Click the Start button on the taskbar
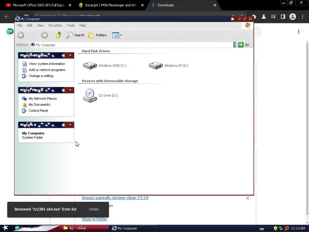 click(x=5, y=228)
